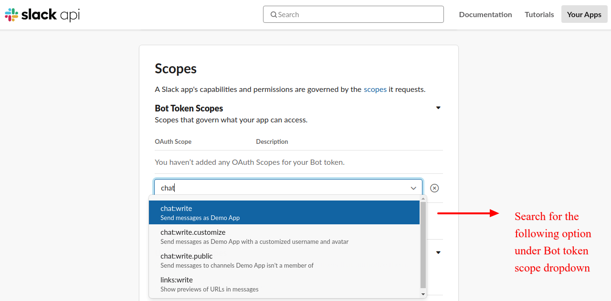The height and width of the screenshot is (301, 611).
Task: Click the OAuth Scope column header
Action: [x=173, y=141]
